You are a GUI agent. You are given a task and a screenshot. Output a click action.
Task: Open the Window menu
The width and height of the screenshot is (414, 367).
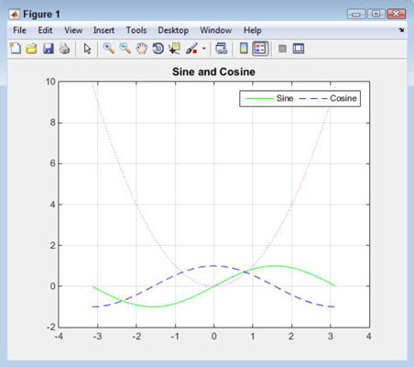216,30
